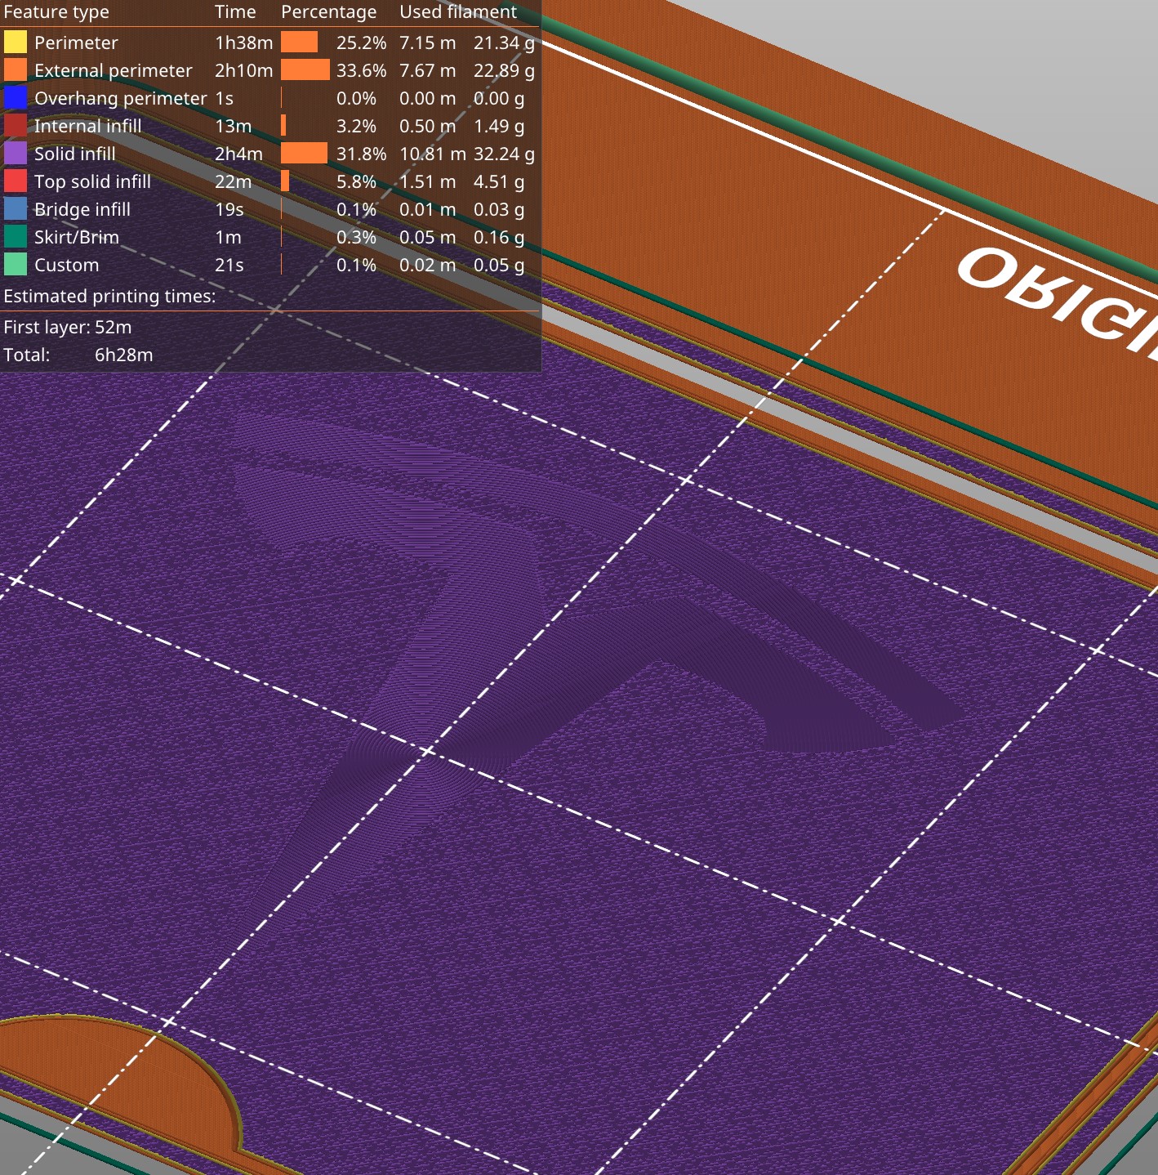Toggle visibility of Perimeter feature label
Image resolution: width=1158 pixels, height=1175 pixels.
(76, 42)
